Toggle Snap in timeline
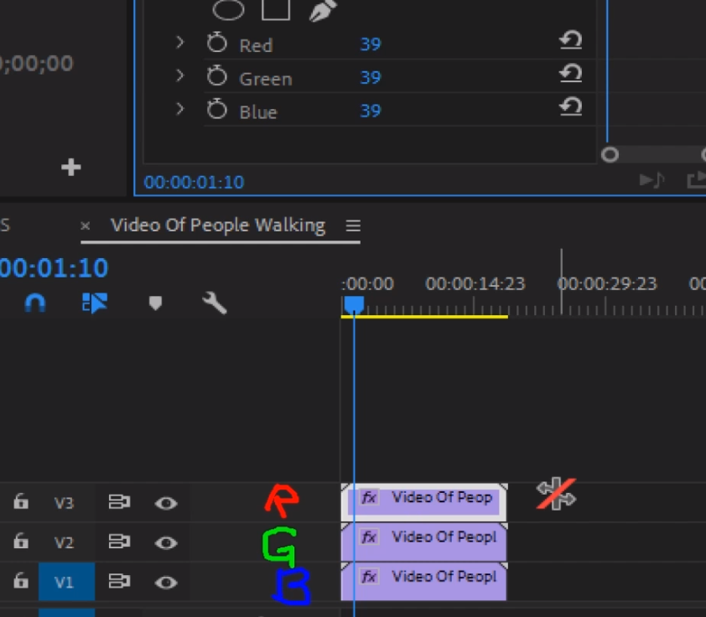The image size is (706, 617). (x=35, y=303)
